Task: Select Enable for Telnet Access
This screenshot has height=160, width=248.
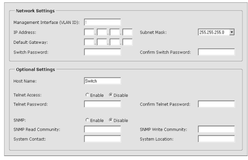Action: (86, 95)
